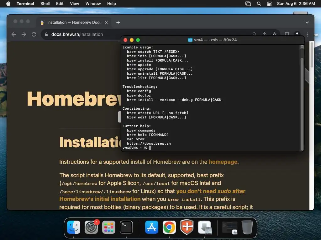The width and height of the screenshot is (321, 240).
Task: Bookmark this page with the star
Action: point(275,34)
